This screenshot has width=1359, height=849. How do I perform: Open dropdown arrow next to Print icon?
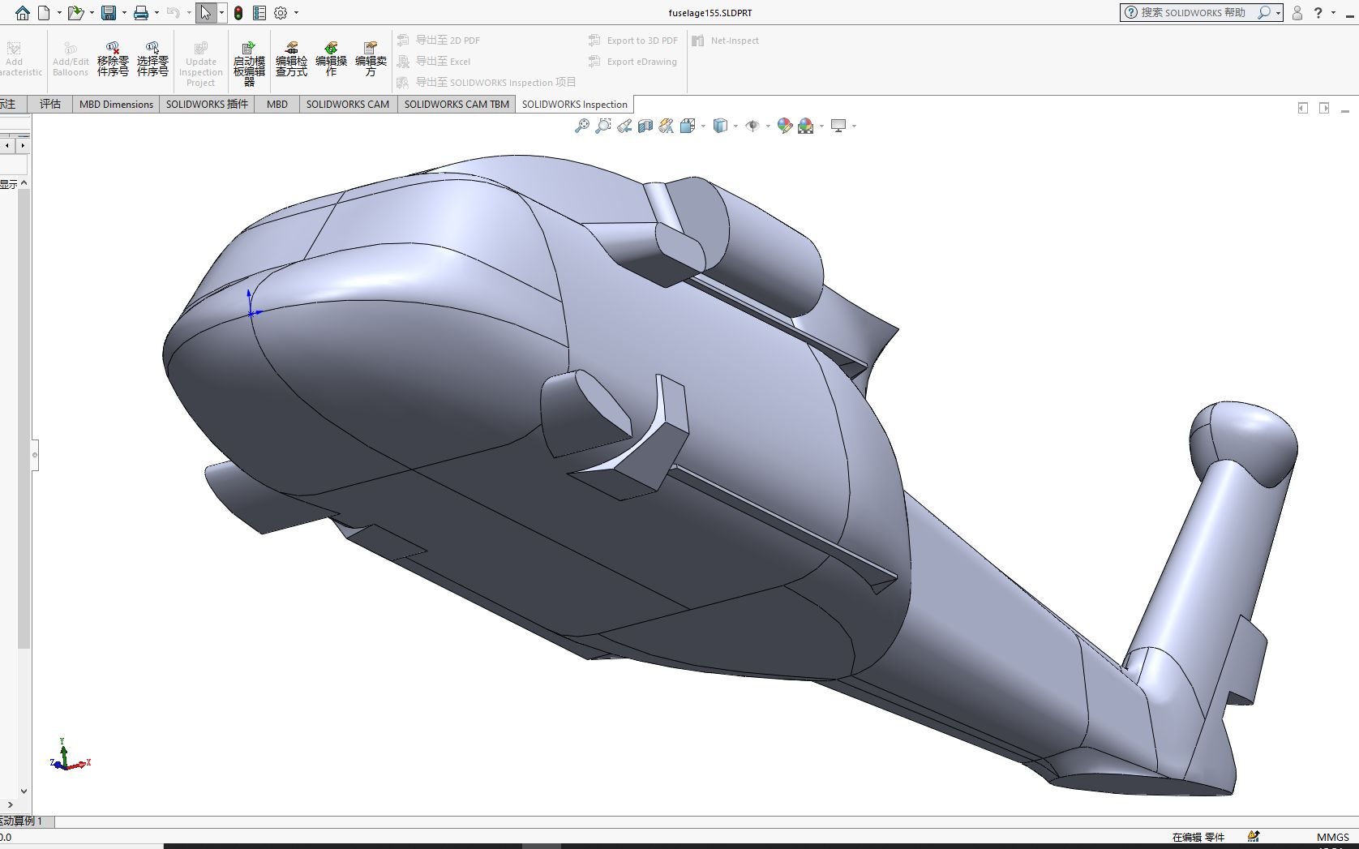[156, 13]
